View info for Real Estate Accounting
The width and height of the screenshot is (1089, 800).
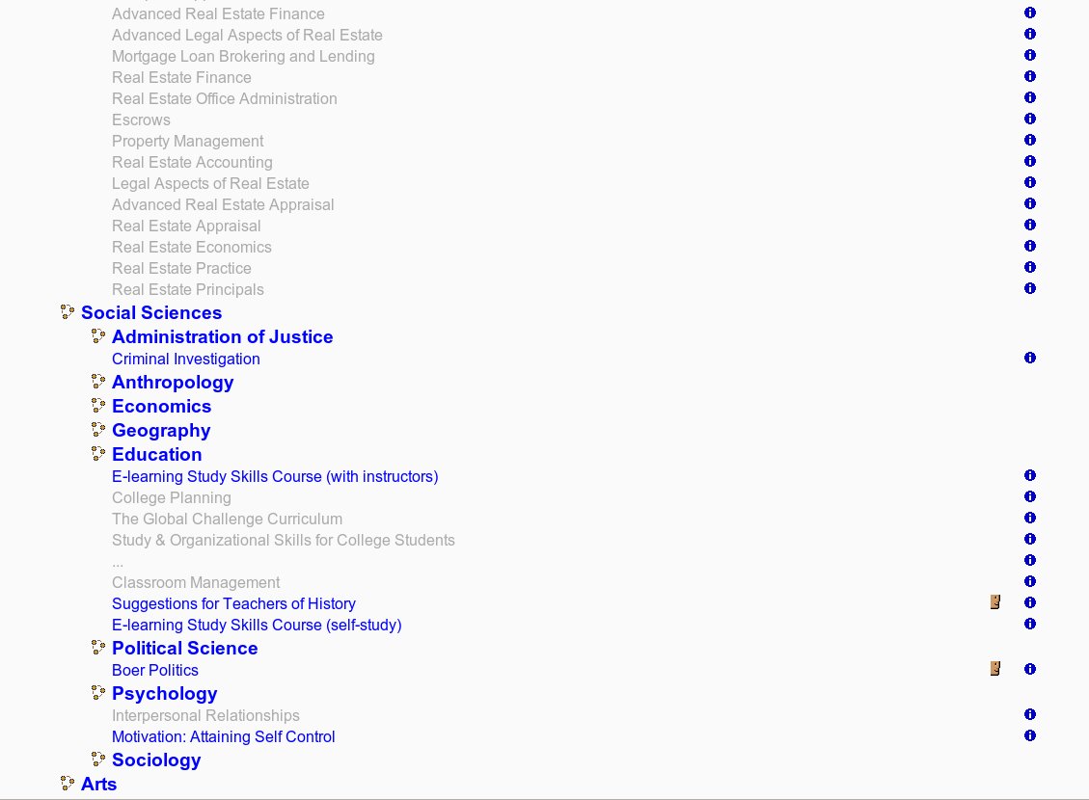[1030, 161]
